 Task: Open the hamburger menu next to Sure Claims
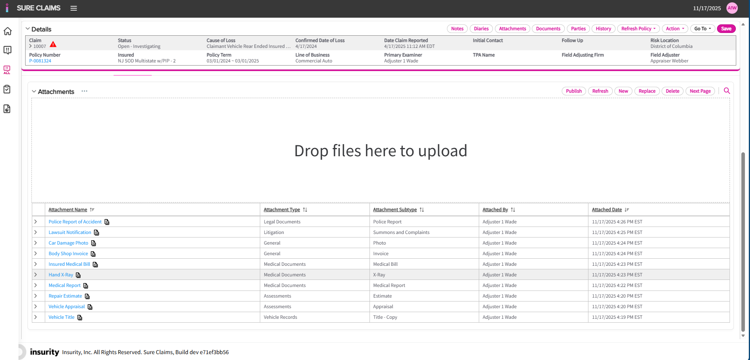[x=74, y=8]
